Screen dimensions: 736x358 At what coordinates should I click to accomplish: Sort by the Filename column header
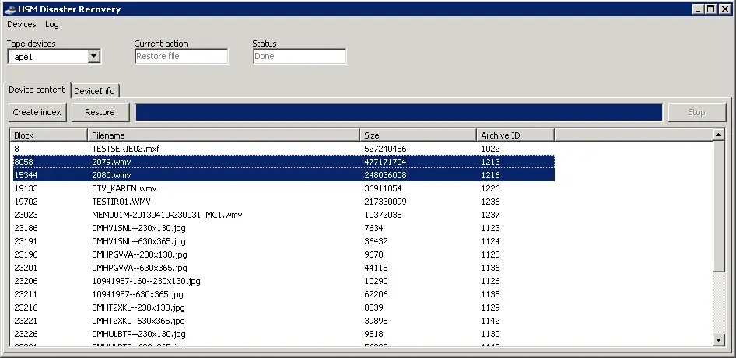(223, 135)
